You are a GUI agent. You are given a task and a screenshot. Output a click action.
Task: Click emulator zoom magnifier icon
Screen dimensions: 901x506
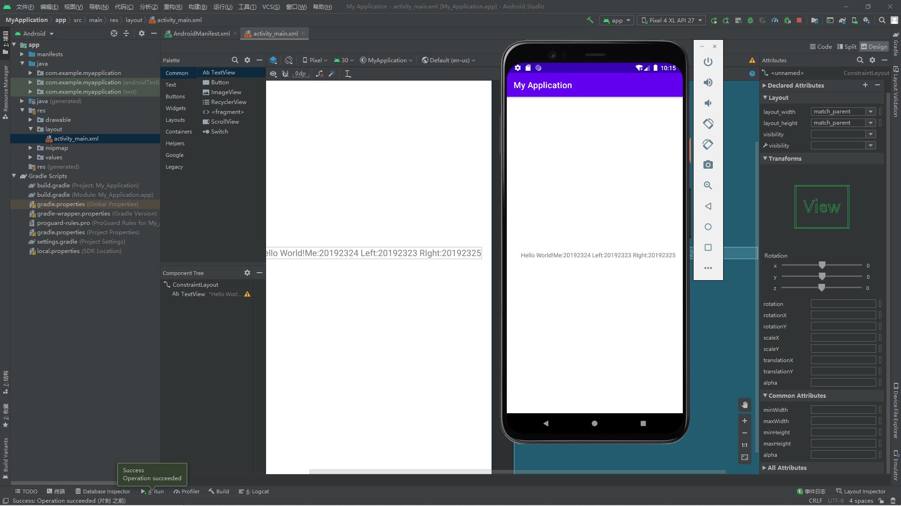pyautogui.click(x=708, y=186)
